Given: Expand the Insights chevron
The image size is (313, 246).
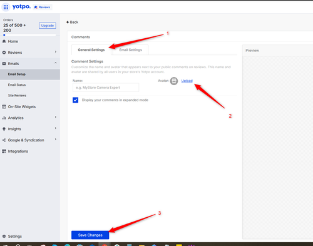Looking at the screenshot, I should (56, 128).
